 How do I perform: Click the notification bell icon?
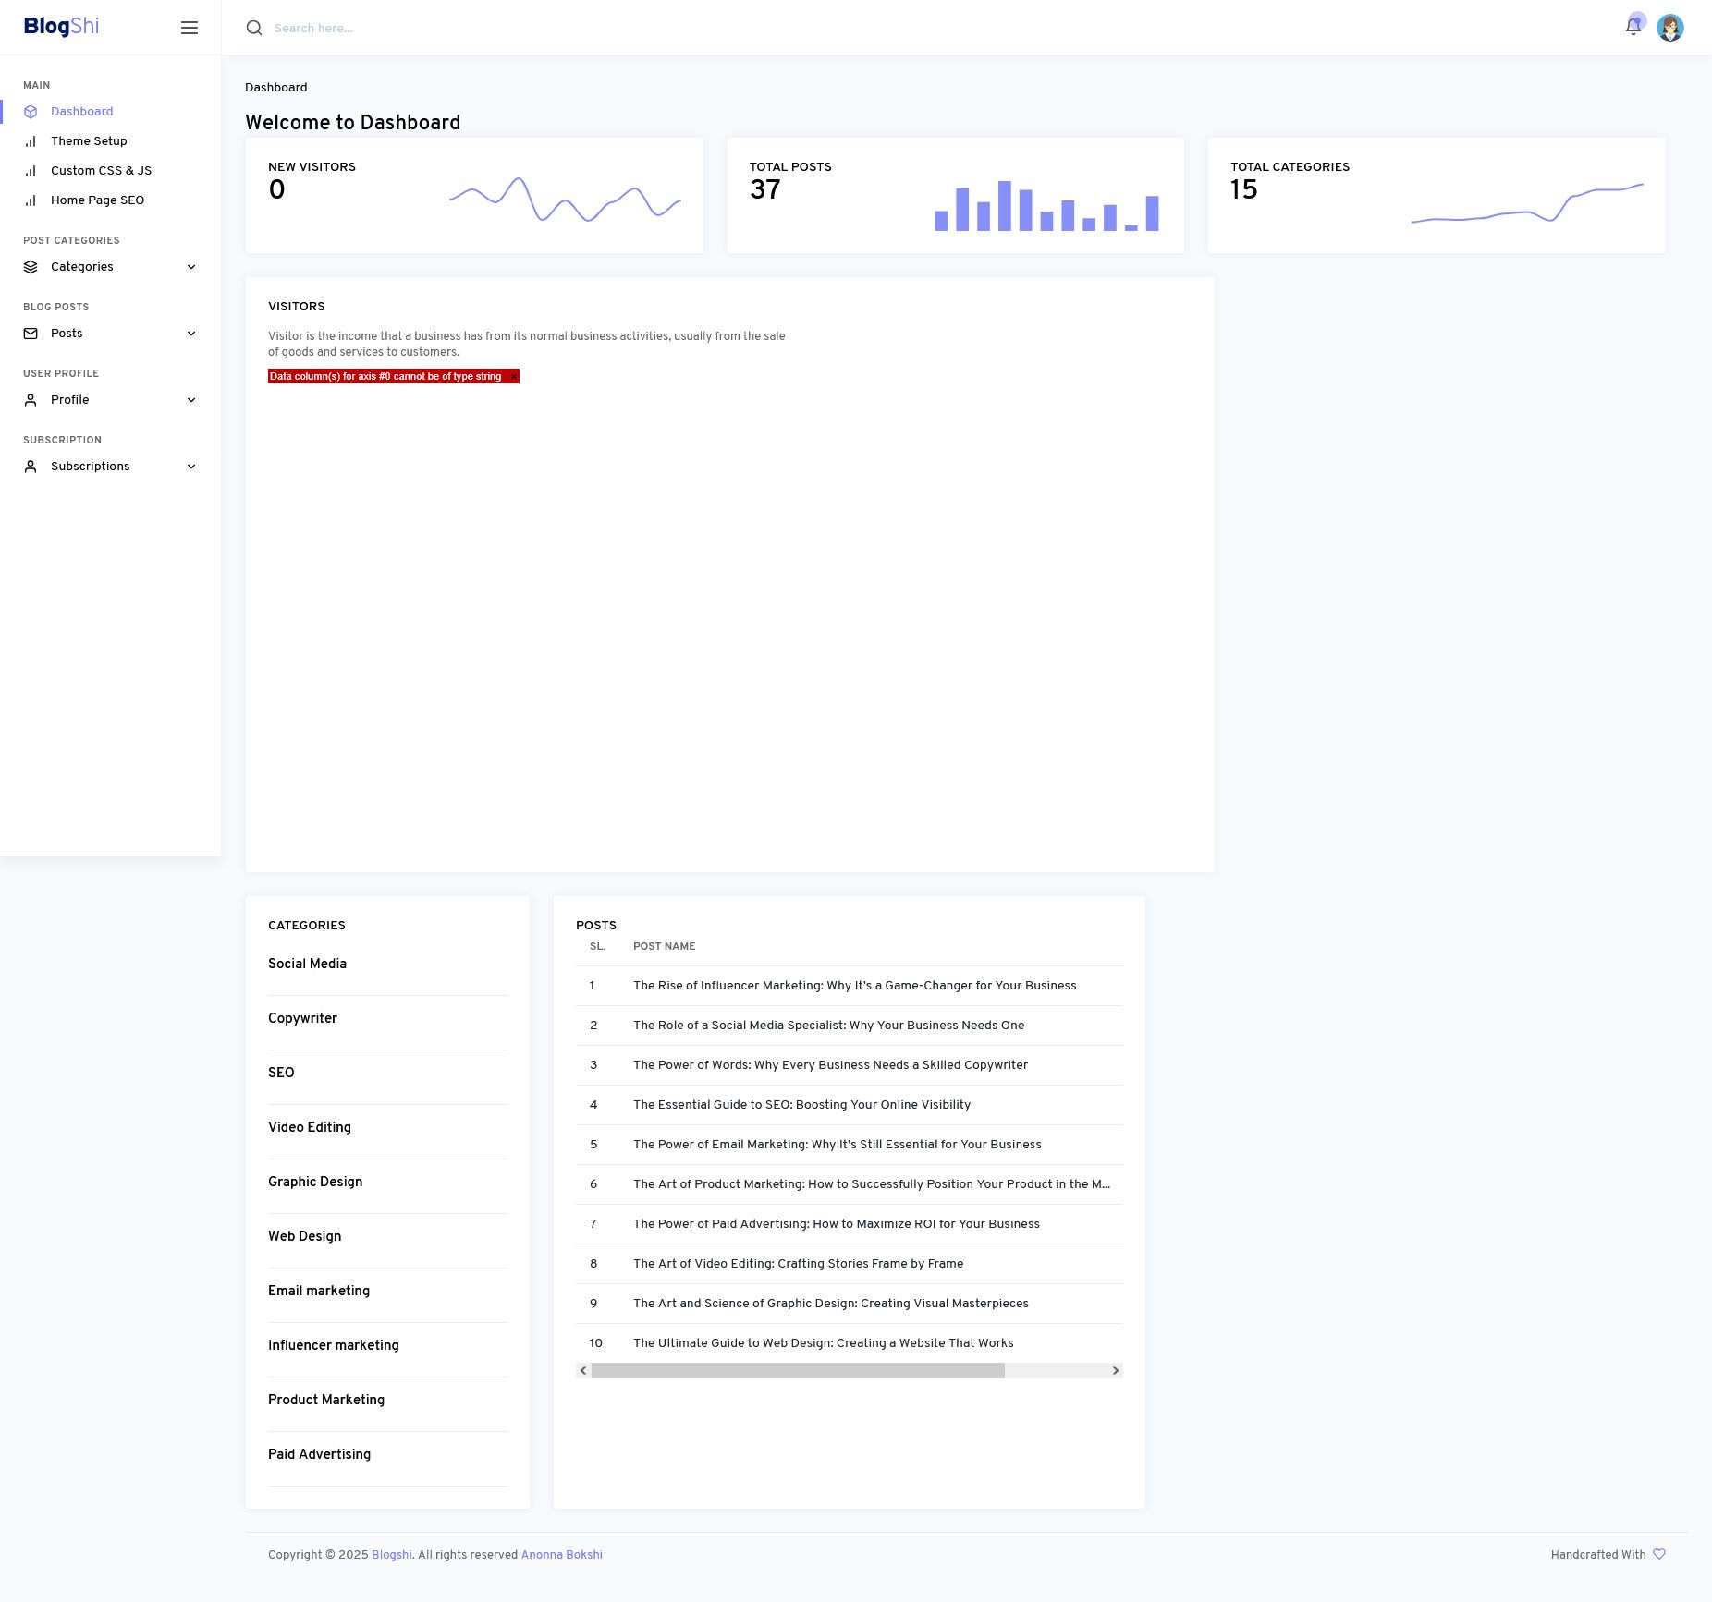[1633, 28]
